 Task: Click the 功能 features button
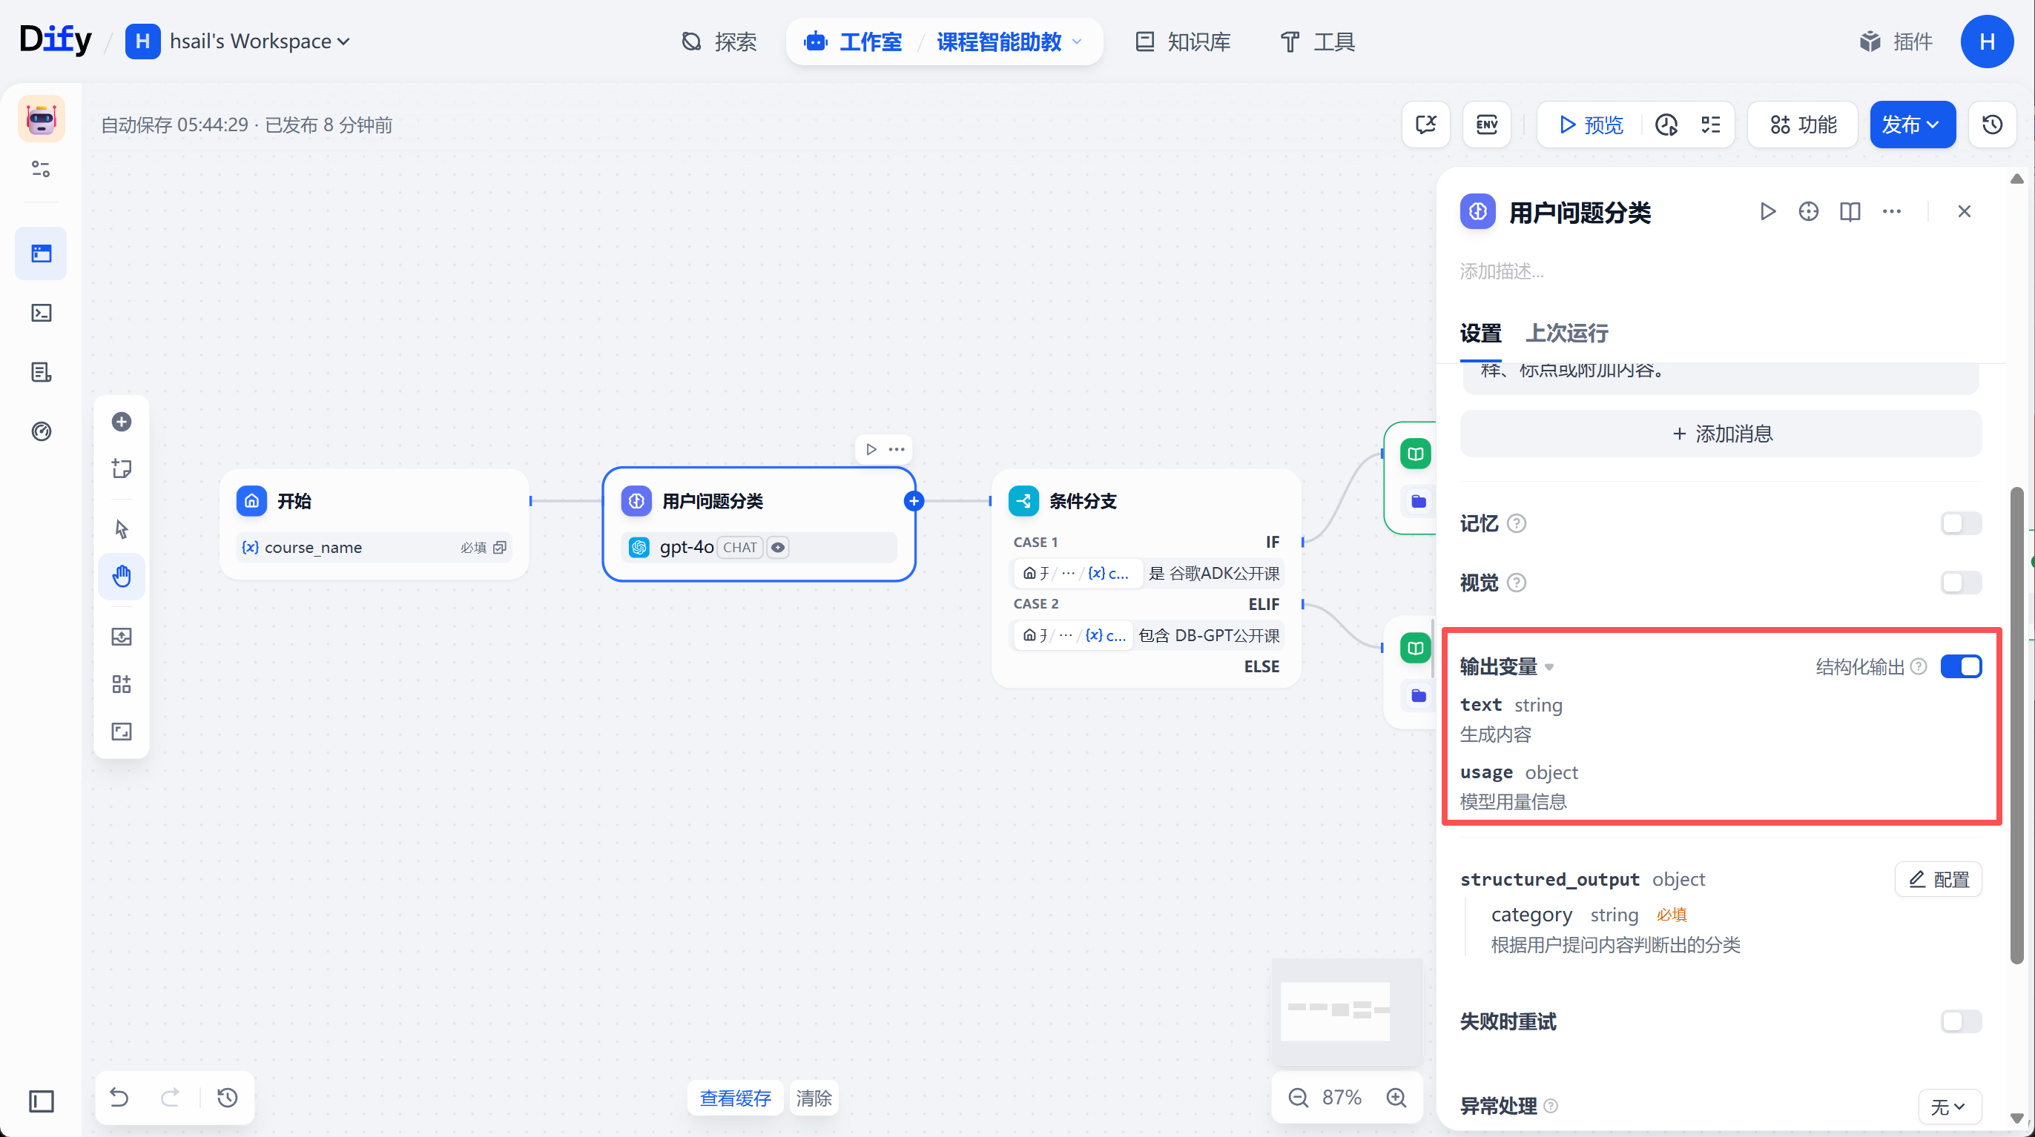pyautogui.click(x=1803, y=124)
